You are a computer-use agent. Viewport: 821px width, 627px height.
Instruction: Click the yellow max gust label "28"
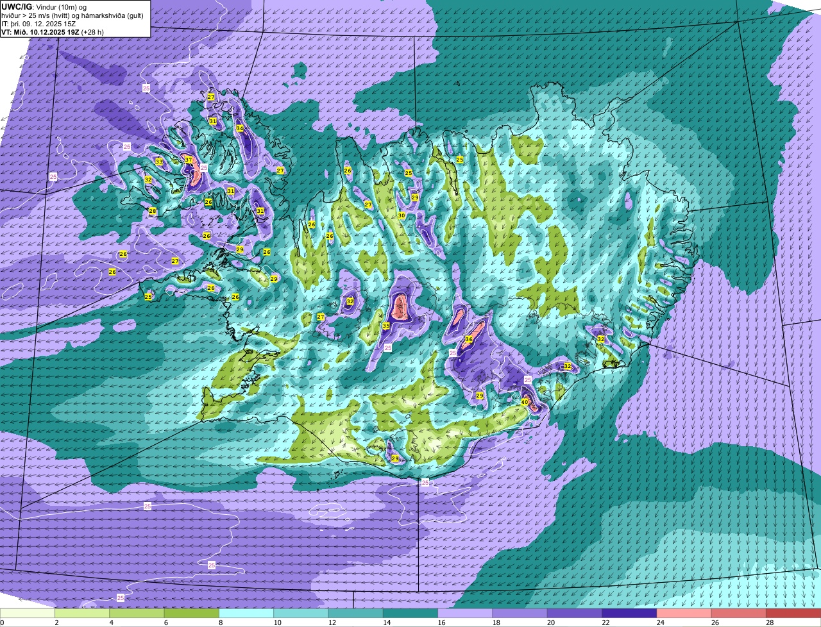point(153,211)
